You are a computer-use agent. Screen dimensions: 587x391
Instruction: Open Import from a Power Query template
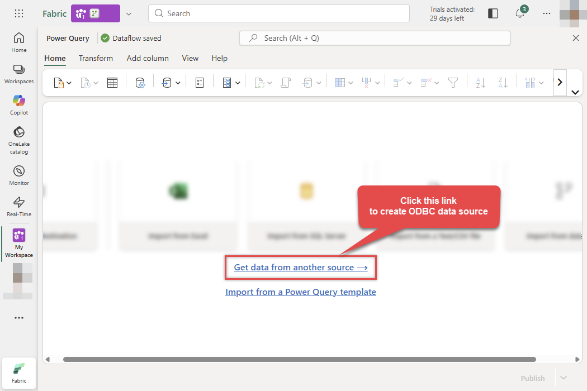301,292
